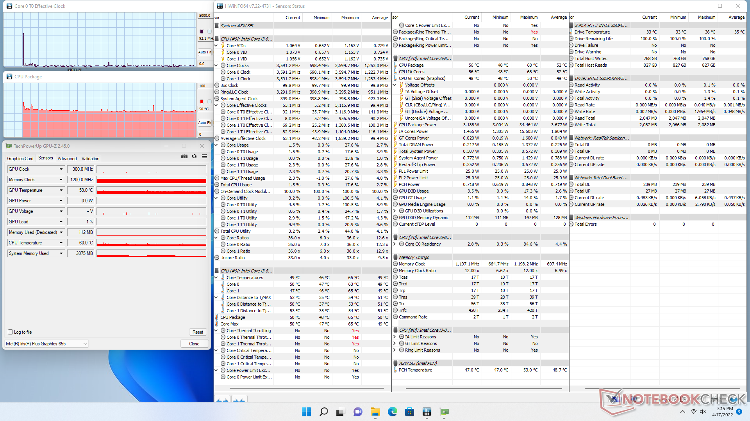The width and height of the screenshot is (750, 421).
Task: Open GPU-Z from the taskbar
Action: [444, 412]
